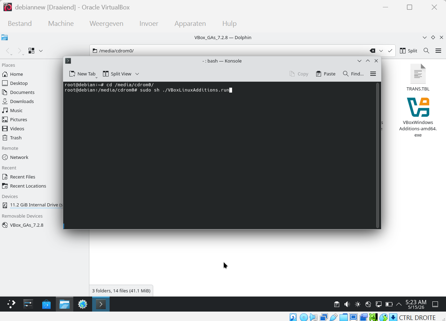This screenshot has width=446, height=321.
Task: Click the VirtualBox USB status icon
Action: tap(333, 317)
